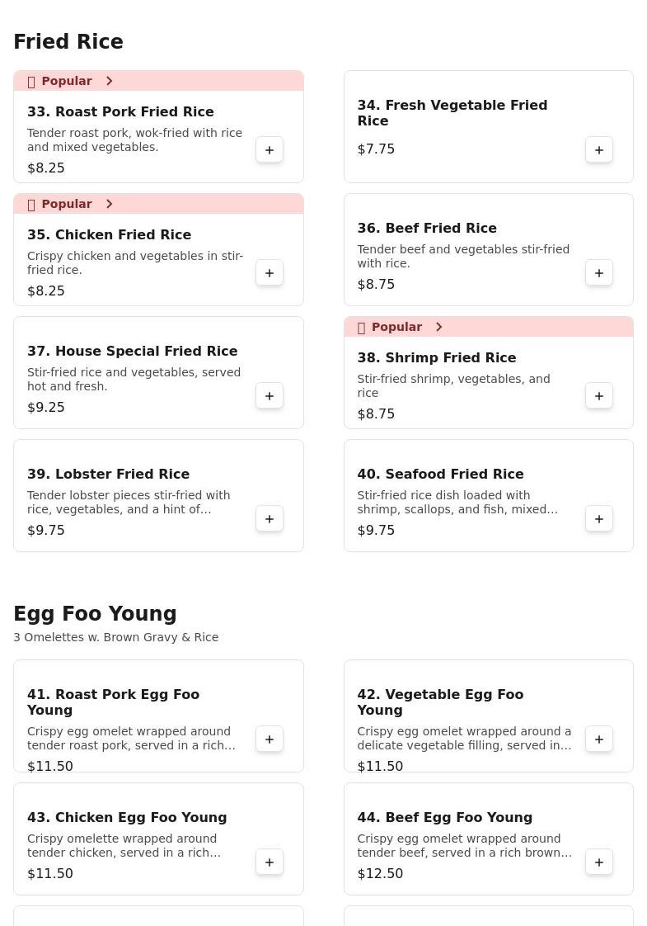Add Seafood Fried Rice using plus button

[x=599, y=519]
